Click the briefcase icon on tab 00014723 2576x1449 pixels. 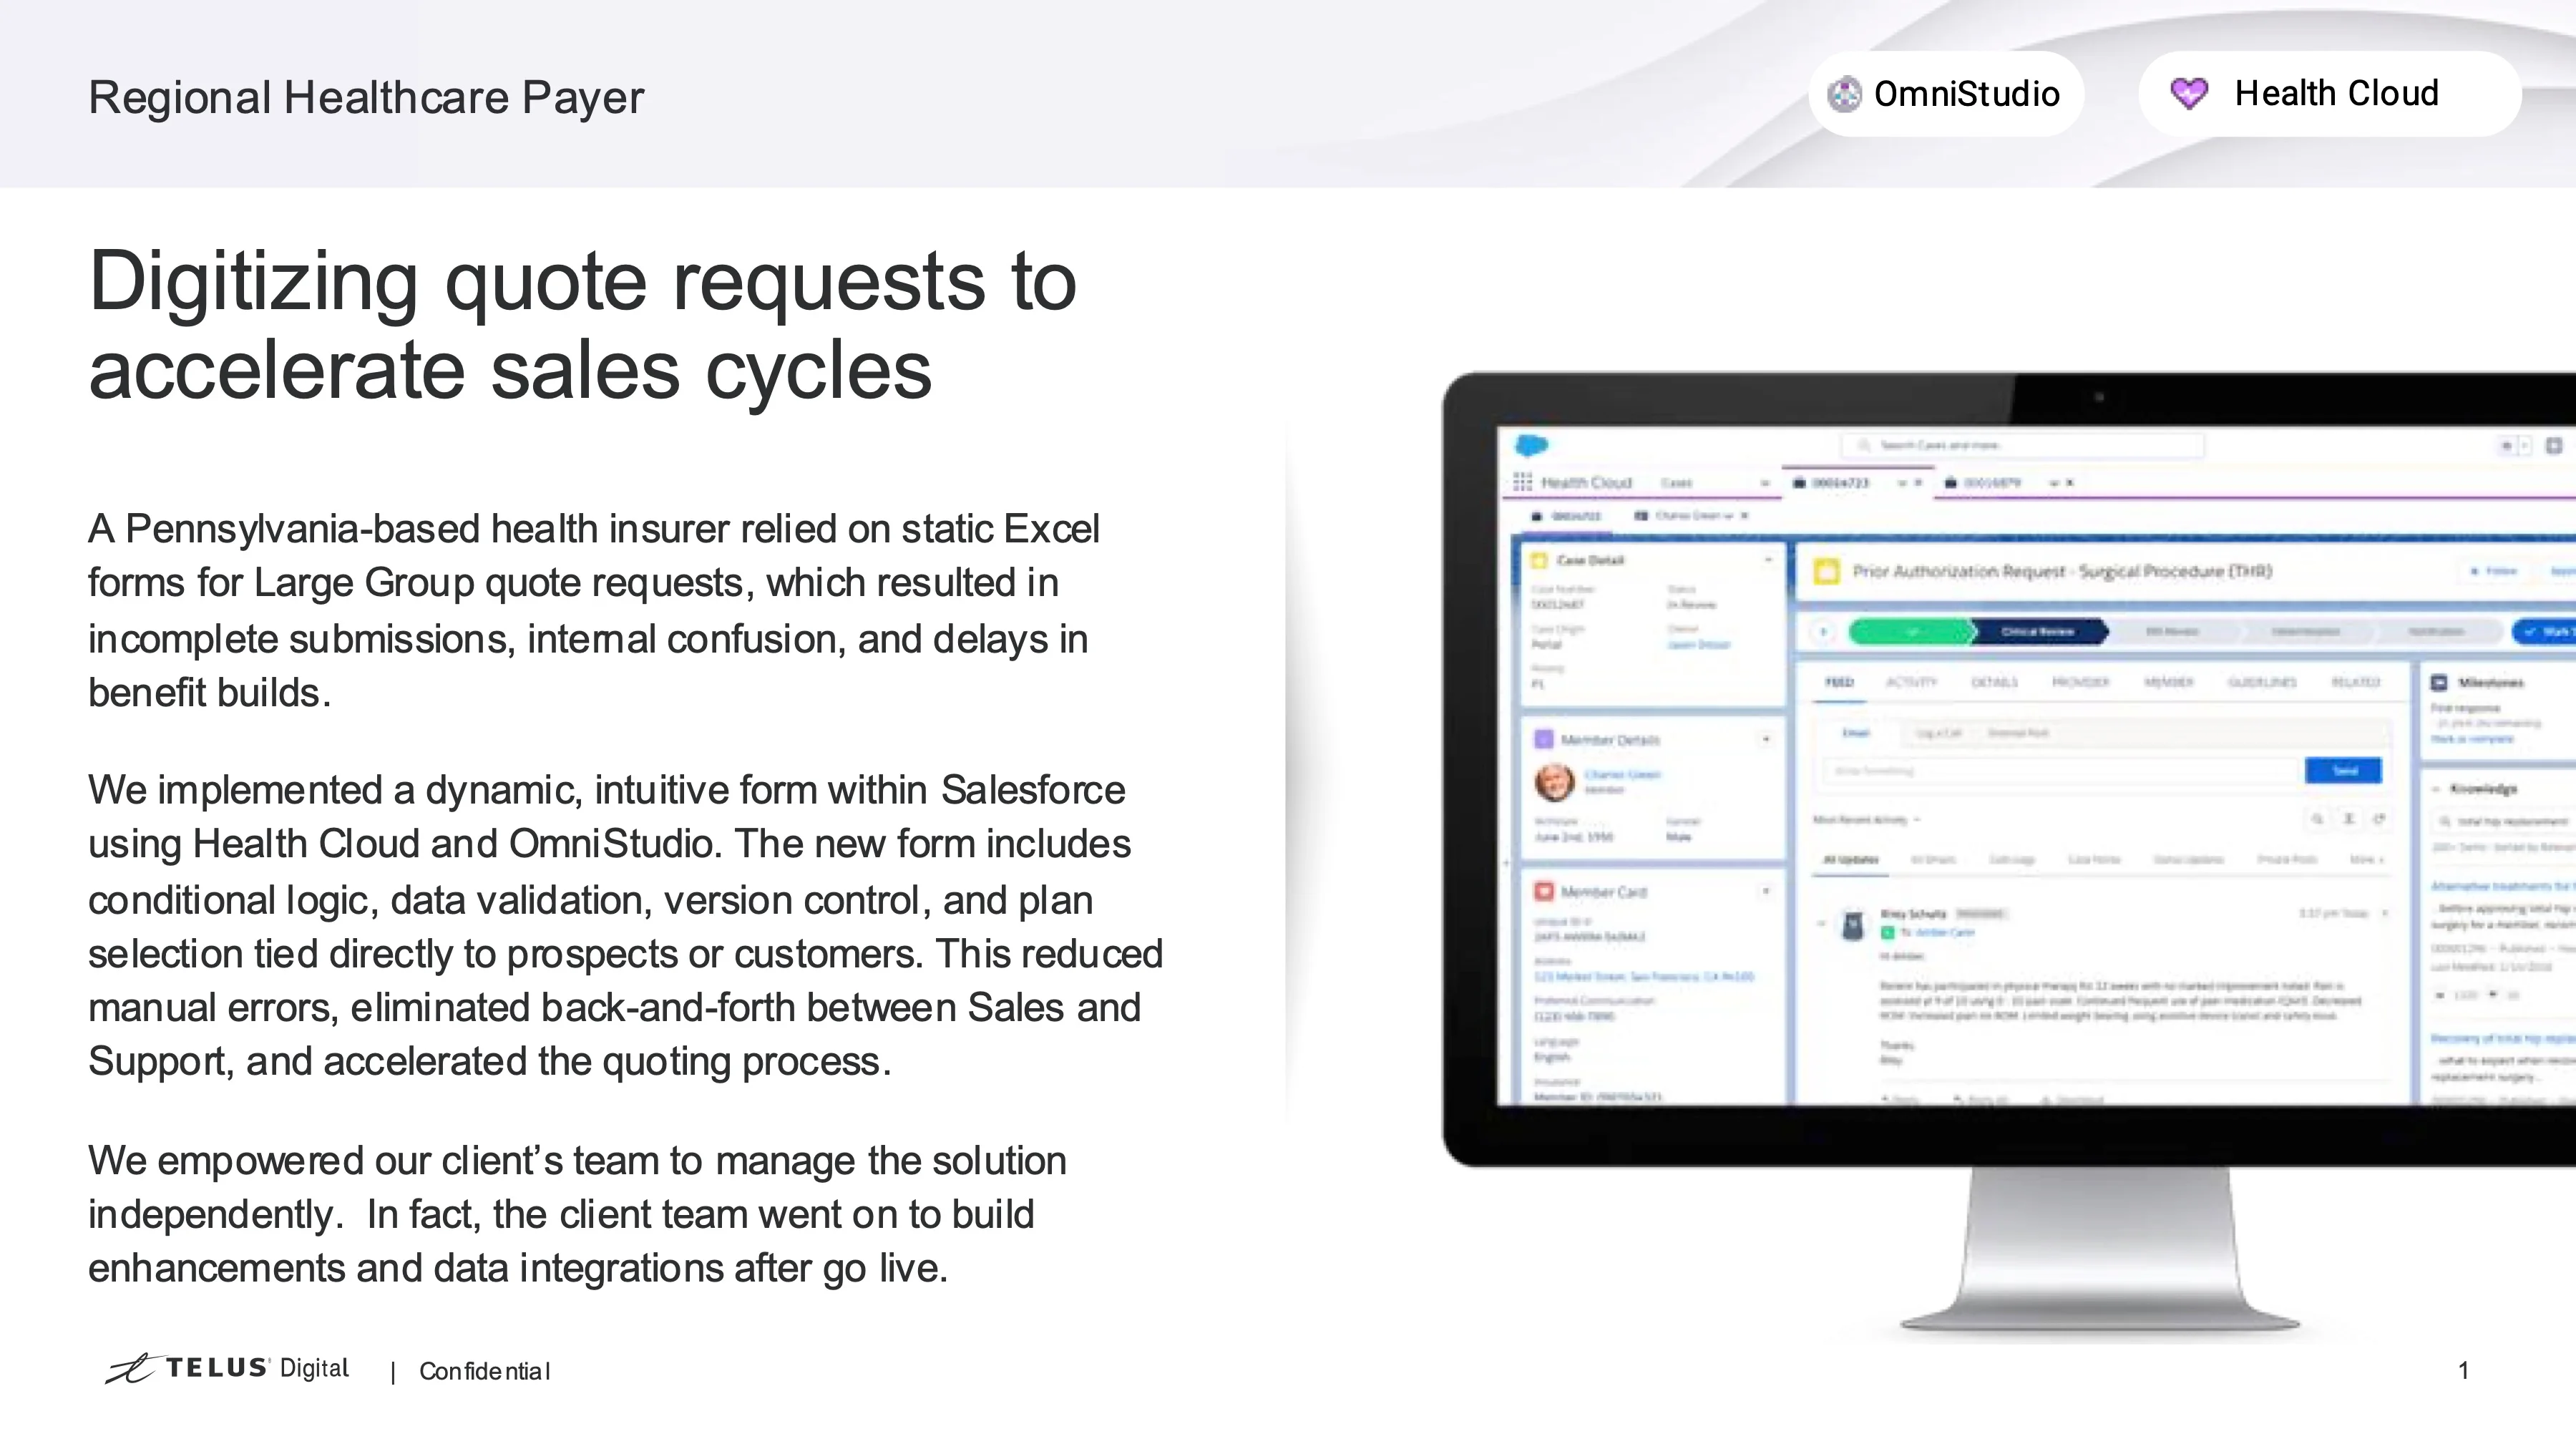click(x=1799, y=483)
